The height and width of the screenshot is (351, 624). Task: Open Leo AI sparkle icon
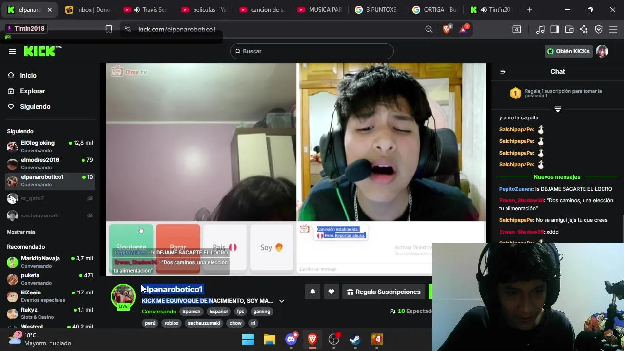click(584, 29)
